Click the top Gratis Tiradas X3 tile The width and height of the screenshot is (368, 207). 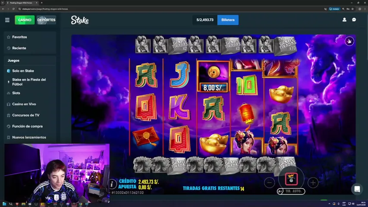pyautogui.click(x=231, y=45)
